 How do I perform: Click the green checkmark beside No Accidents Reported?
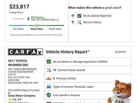79,16
